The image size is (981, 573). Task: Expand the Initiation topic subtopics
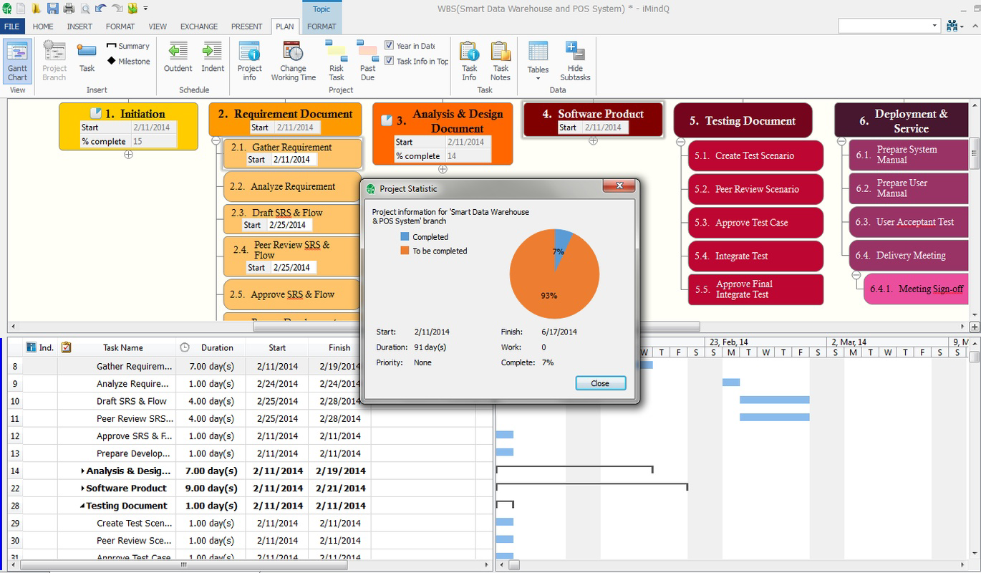coord(128,154)
